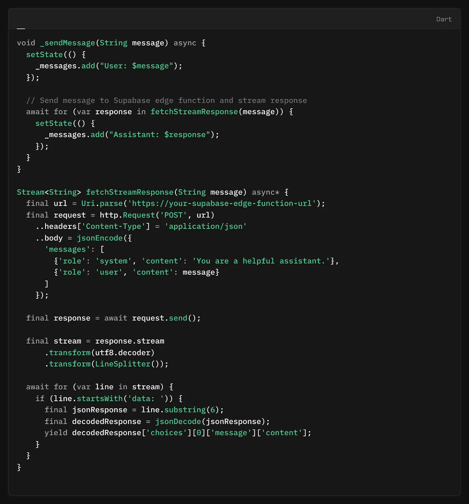
Task: Click the comment about Supabase edge function
Action: coord(166,100)
